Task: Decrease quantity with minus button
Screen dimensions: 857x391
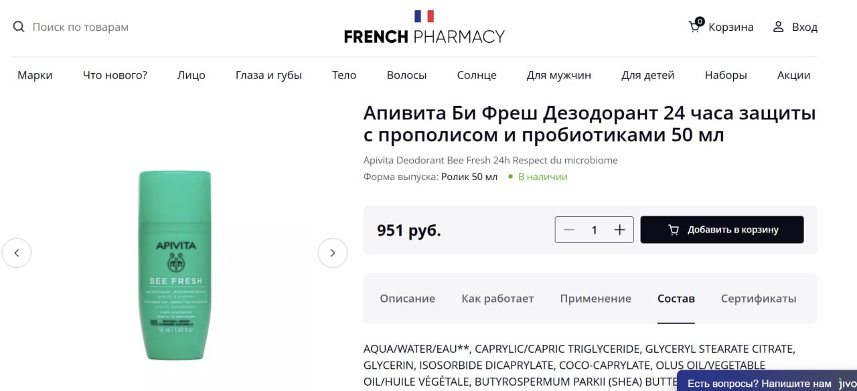Action: [569, 230]
